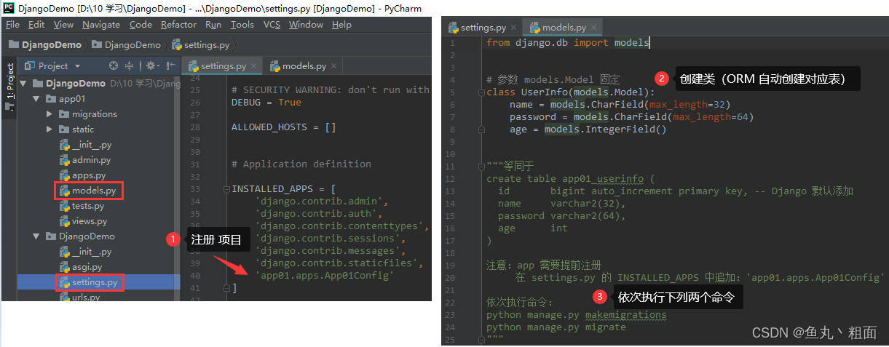This screenshot has height=347, width=889.
Task: Click 'app01.apps.App01Config' on line 40
Action: tap(325, 276)
